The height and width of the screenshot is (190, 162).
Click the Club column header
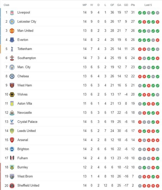click(x=7, y=5)
